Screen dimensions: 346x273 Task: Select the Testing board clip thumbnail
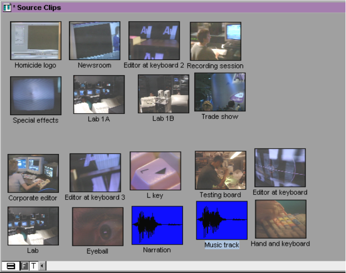point(221,170)
